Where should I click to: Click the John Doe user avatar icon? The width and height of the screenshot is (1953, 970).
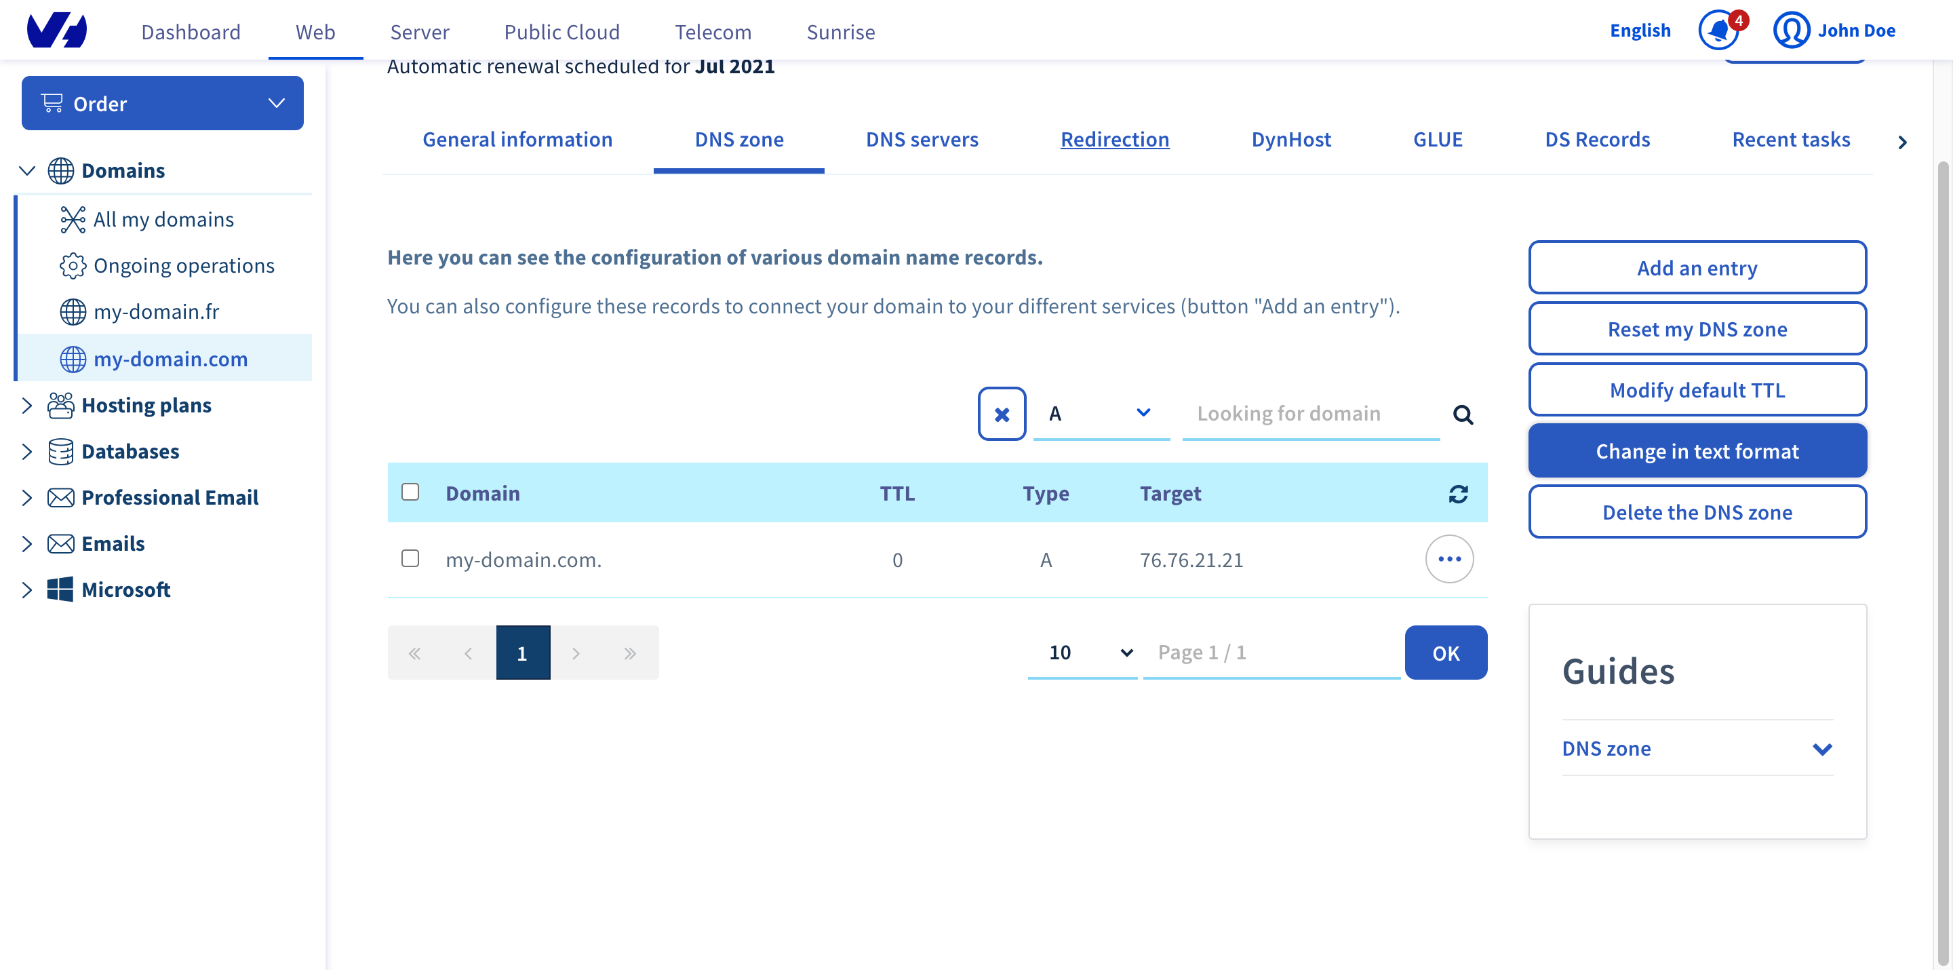[x=1791, y=31]
